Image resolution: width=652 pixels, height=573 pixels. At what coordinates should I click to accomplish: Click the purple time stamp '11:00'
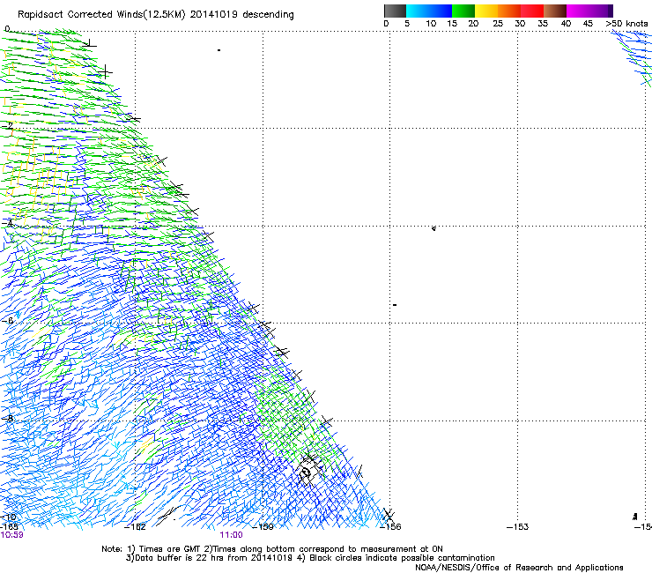click(x=231, y=535)
